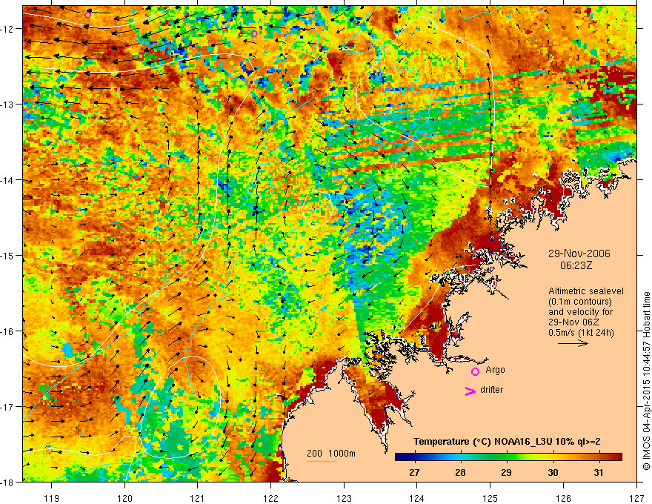Click the '(0.1m contours)' legend line
The height and width of the screenshot is (504, 652).
click(x=580, y=302)
